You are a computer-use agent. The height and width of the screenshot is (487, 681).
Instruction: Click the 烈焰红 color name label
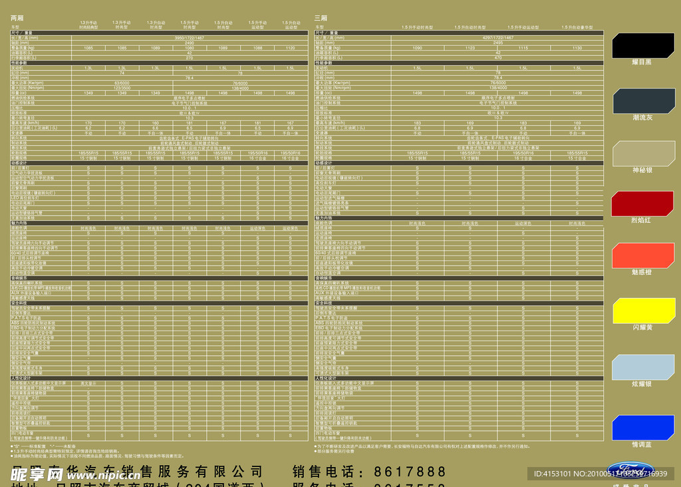(x=641, y=220)
